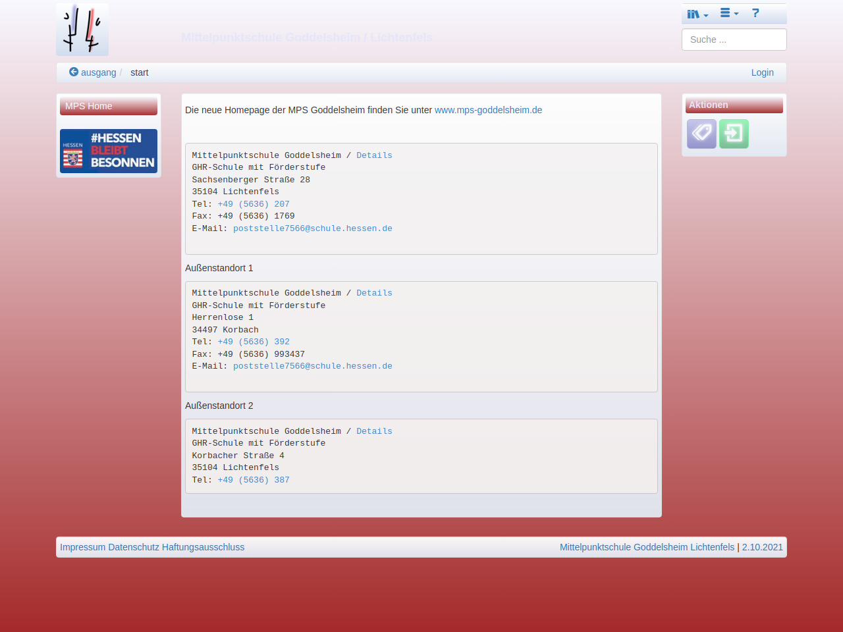The height and width of the screenshot is (632, 843).
Task: Click in the Suche search field
Action: click(x=734, y=39)
